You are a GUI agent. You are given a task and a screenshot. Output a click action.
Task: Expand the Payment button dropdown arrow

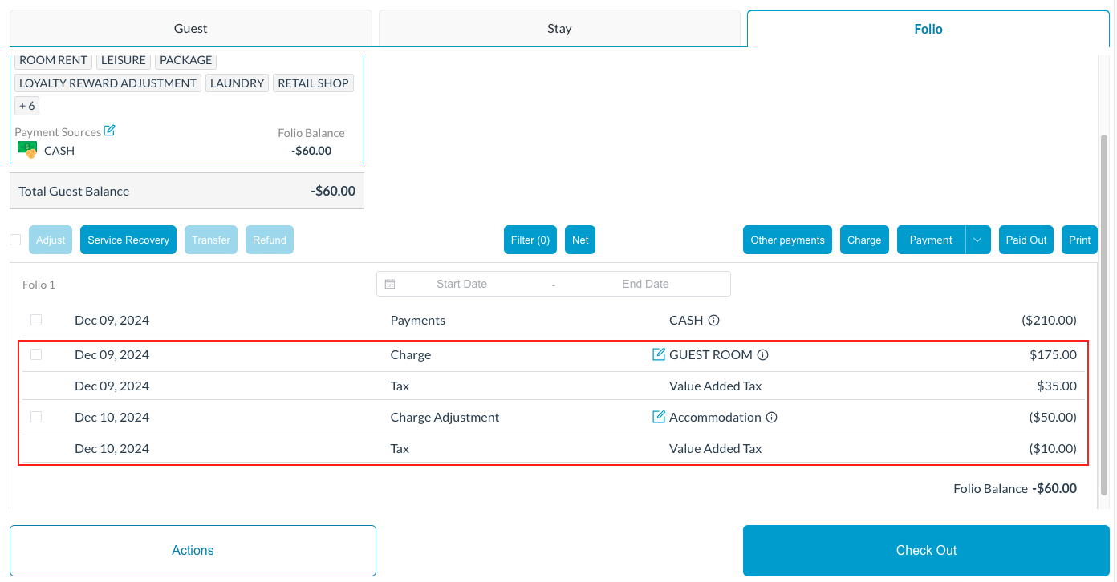977,240
